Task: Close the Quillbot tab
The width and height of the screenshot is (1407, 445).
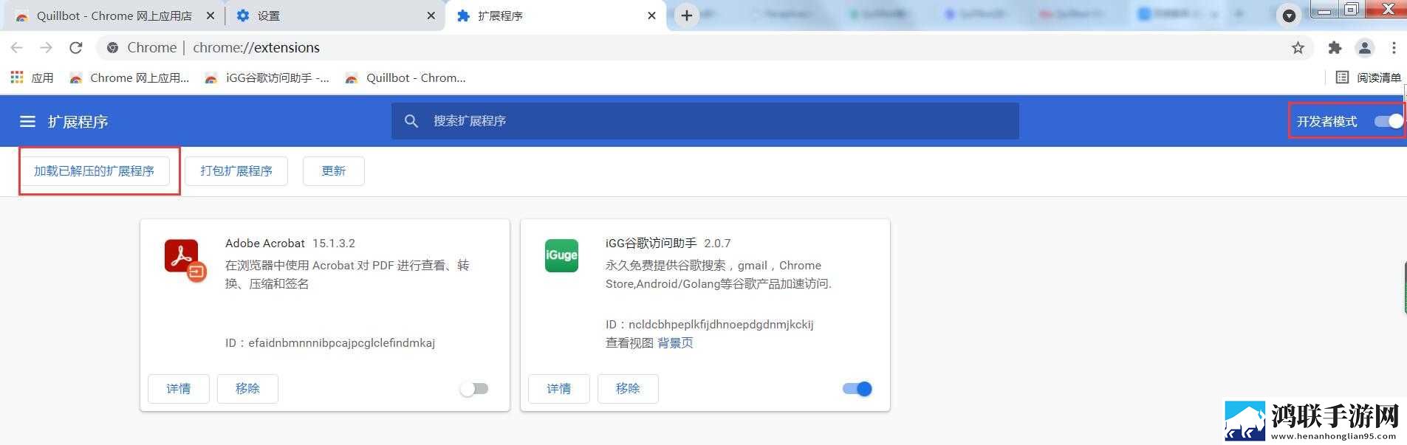Action: [x=210, y=15]
